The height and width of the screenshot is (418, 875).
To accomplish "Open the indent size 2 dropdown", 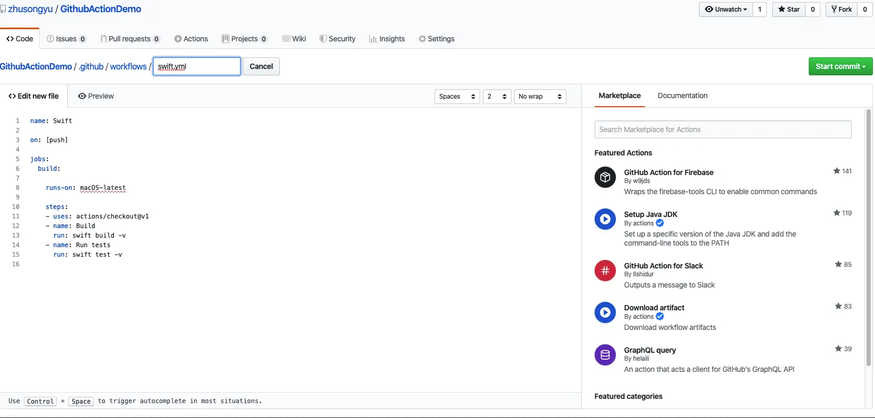I will [x=497, y=97].
